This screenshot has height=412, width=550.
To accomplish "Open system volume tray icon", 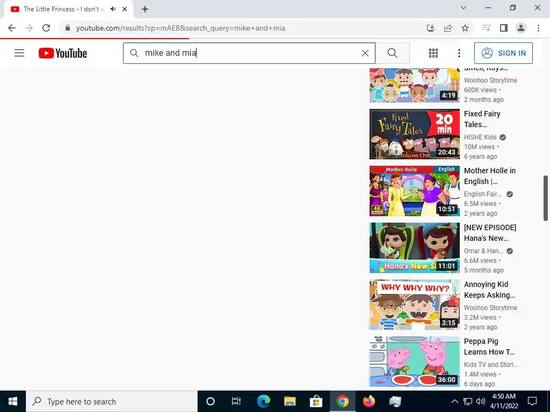I will (481, 401).
